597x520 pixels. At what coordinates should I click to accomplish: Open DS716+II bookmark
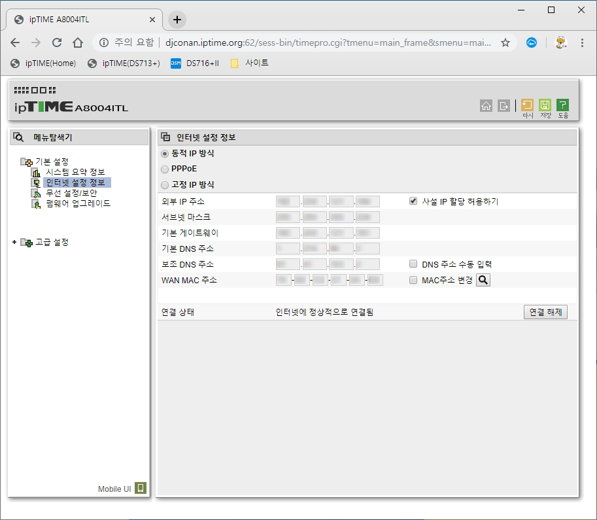195,63
